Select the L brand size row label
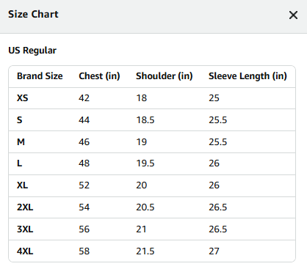This screenshot has height=269, width=307. coord(20,163)
